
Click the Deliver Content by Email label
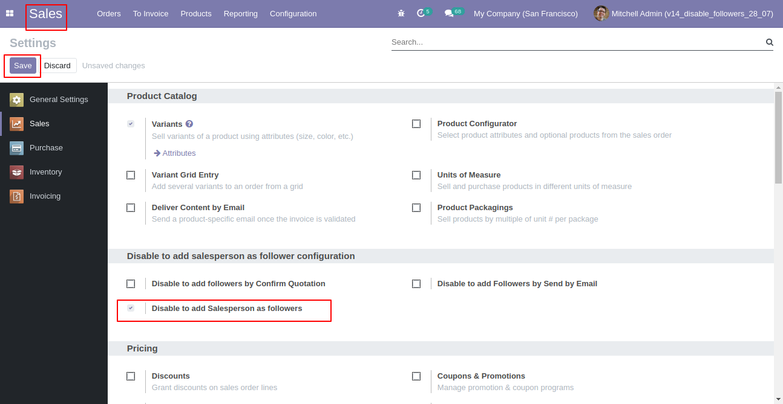[198, 208]
